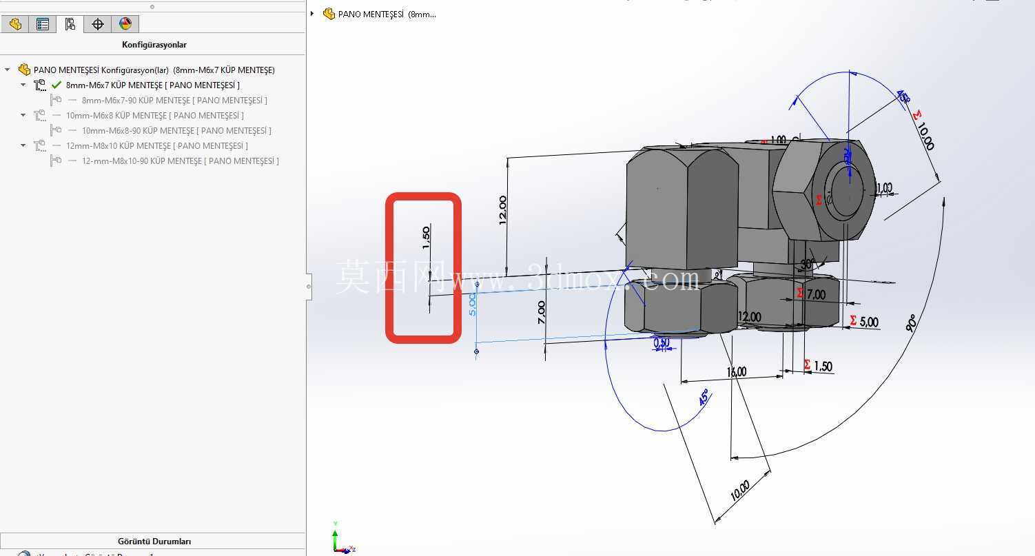
Task: Select the blue 0,50 dimension
Action: [662, 342]
